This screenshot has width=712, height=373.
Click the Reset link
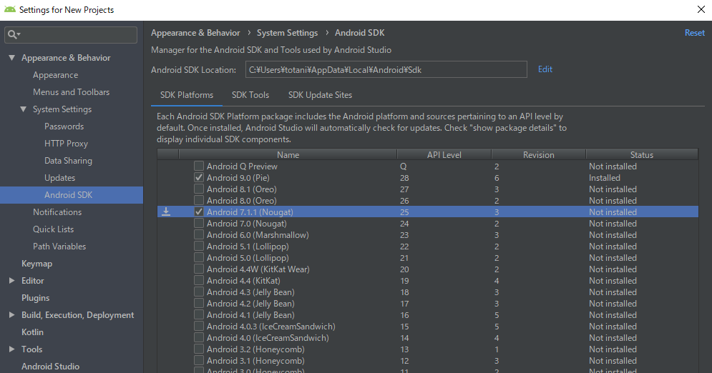click(x=694, y=33)
